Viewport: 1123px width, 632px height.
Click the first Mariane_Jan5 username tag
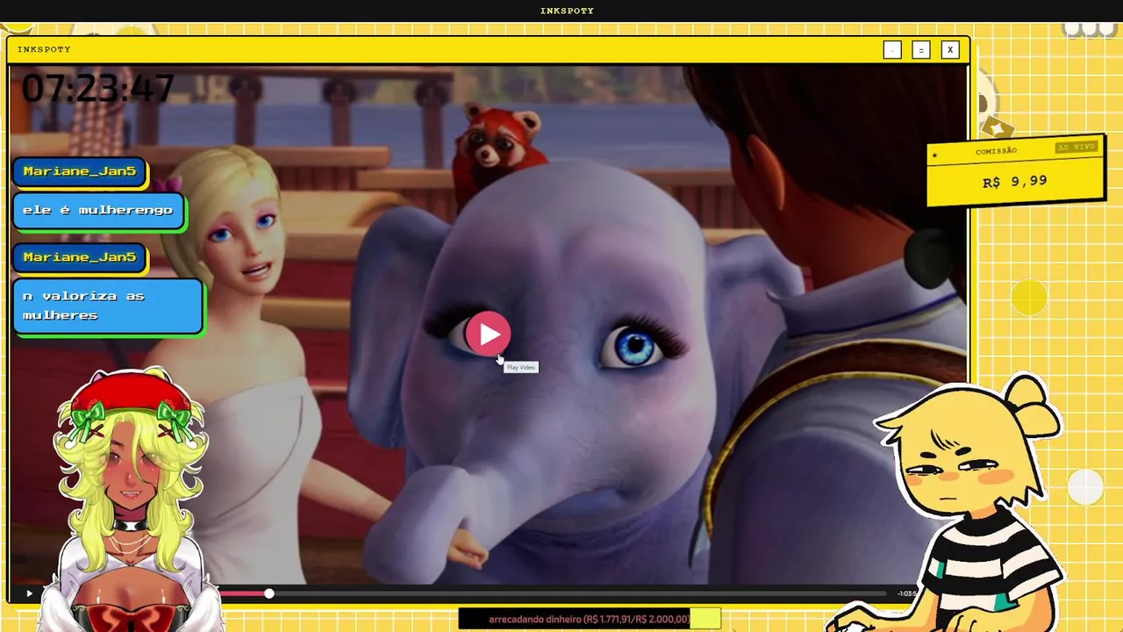click(80, 171)
